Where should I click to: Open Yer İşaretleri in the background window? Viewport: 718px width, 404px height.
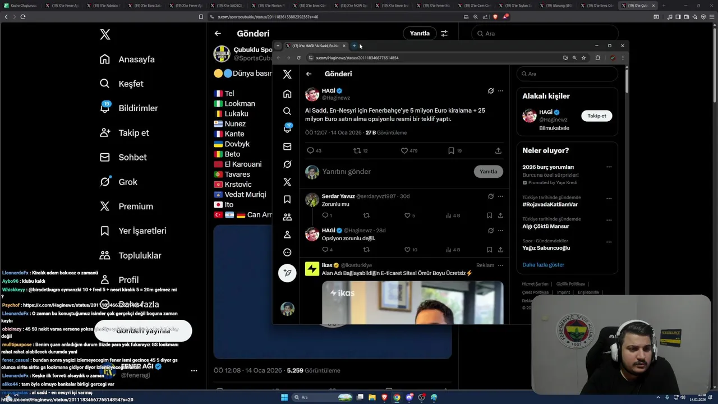tap(132, 231)
